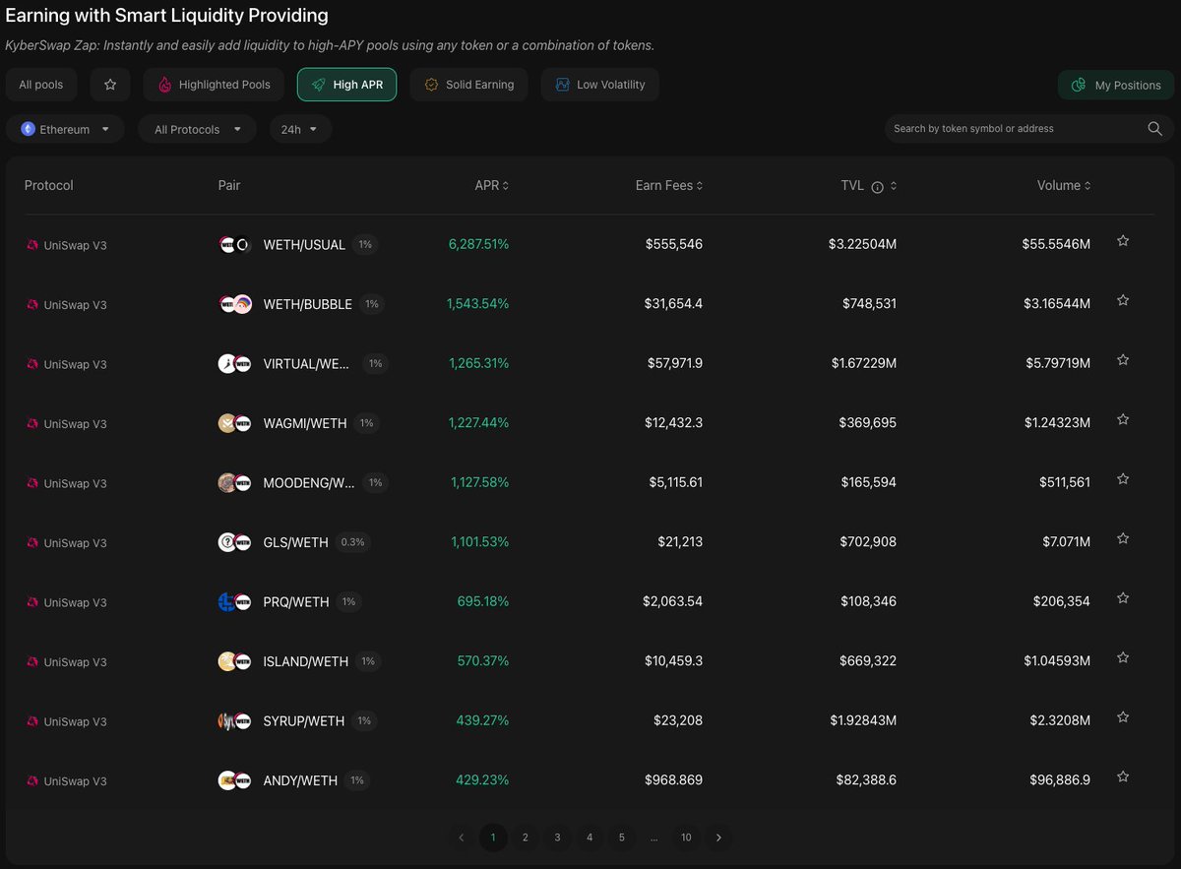Go to pagination page 2

tap(526, 838)
